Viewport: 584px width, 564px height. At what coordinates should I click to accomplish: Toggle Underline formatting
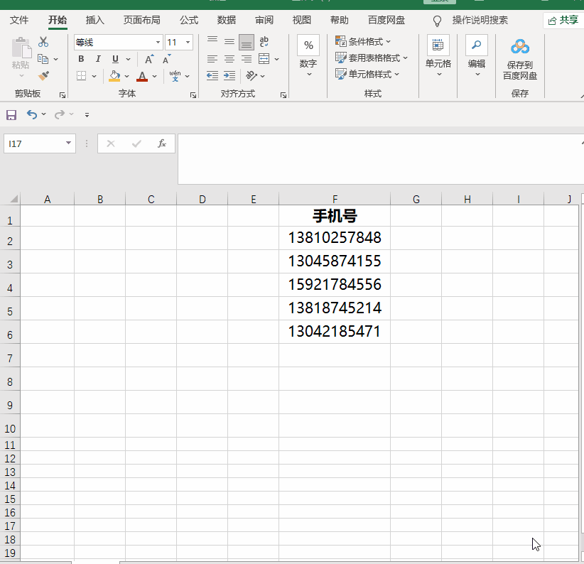click(116, 59)
